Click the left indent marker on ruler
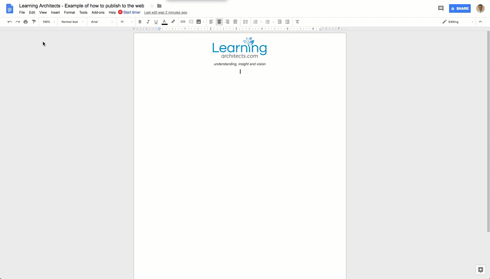Screen dimensions: 490x279 pyautogui.click(x=160, y=29)
